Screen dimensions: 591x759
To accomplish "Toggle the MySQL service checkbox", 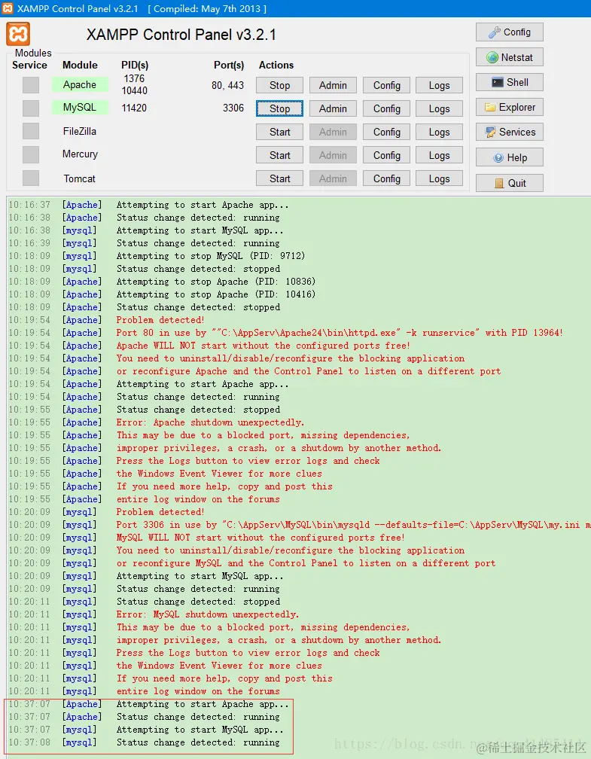I will click(x=31, y=108).
